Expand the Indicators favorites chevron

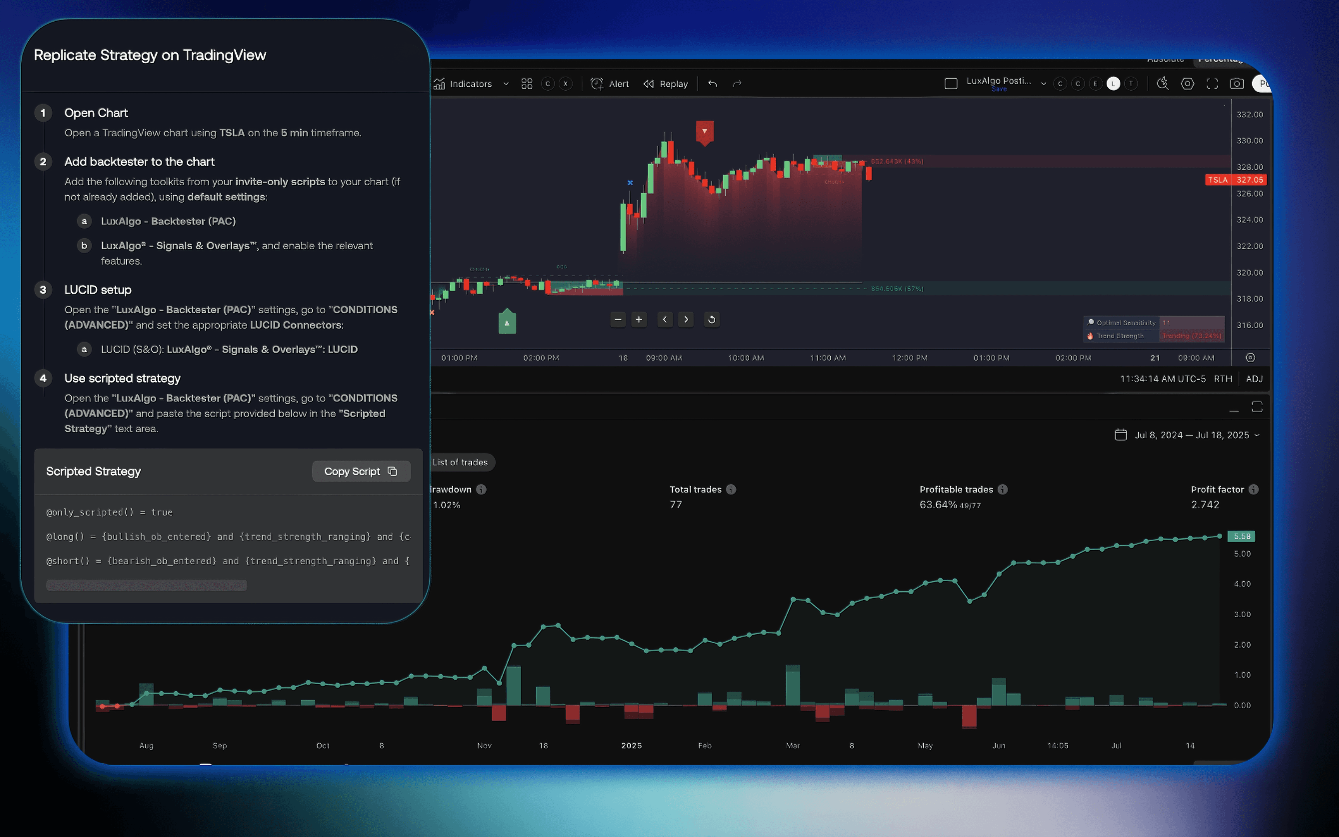pyautogui.click(x=506, y=84)
